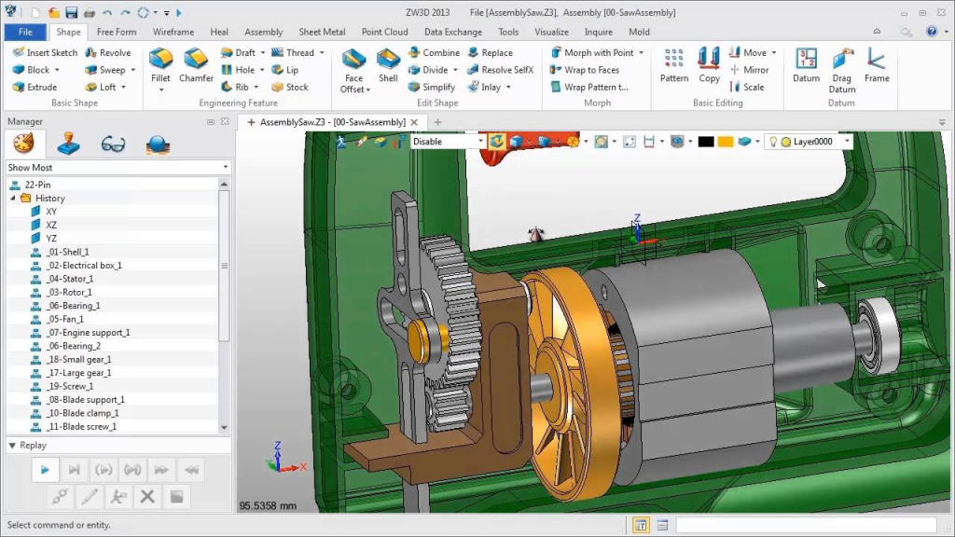Viewport: 955px width, 537px height.
Task: Toggle the layer lightbulb visibility icon
Action: pyautogui.click(x=772, y=142)
